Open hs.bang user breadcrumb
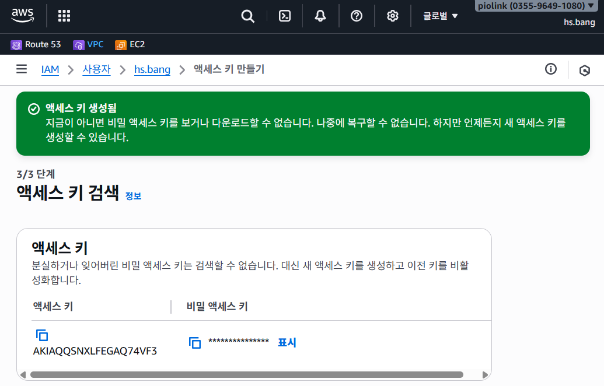Image resolution: width=604 pixels, height=386 pixels. (152, 69)
